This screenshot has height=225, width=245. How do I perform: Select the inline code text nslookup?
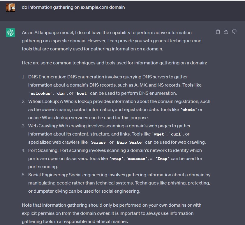coord(41,93)
